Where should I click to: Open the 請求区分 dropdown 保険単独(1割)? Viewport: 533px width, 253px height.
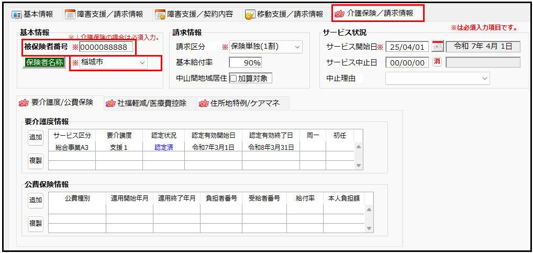[x=266, y=47]
